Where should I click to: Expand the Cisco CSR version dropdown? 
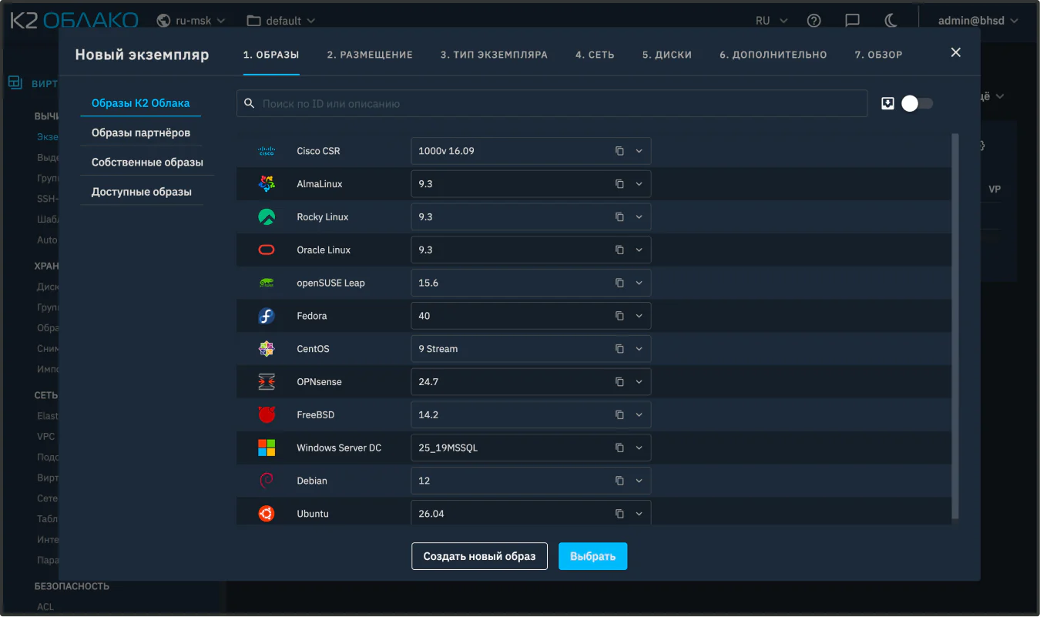coord(639,151)
